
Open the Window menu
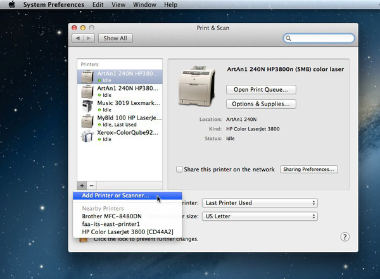144,4
